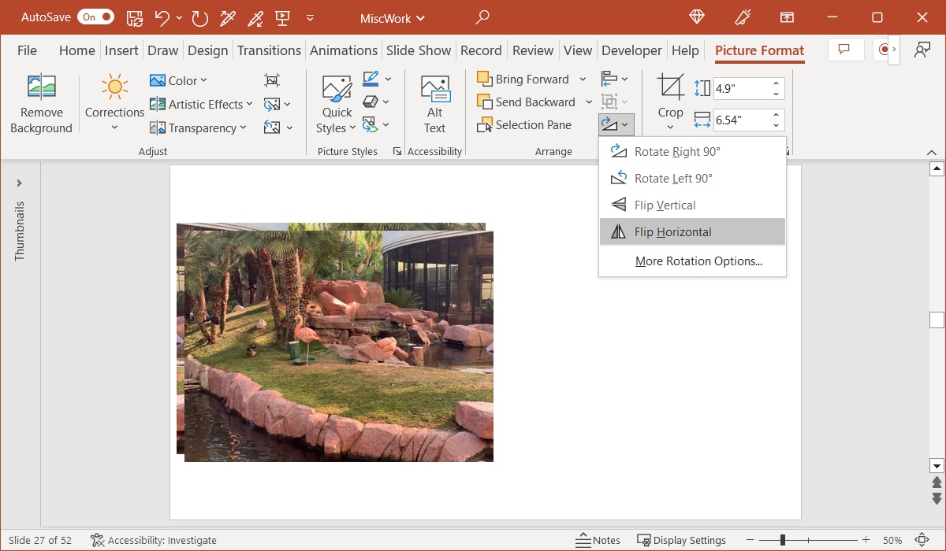946x551 pixels.
Task: Open the Bring Forward dropdown arrow
Action: click(583, 79)
